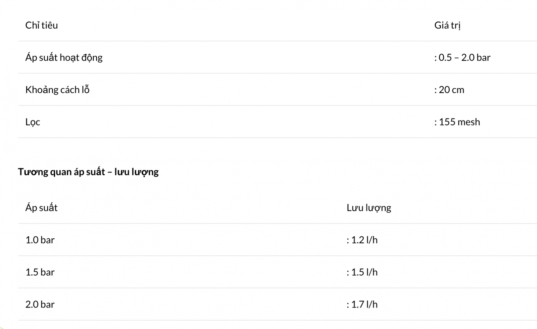Click 'lưu lượng' in the bold heading

click(x=136, y=172)
